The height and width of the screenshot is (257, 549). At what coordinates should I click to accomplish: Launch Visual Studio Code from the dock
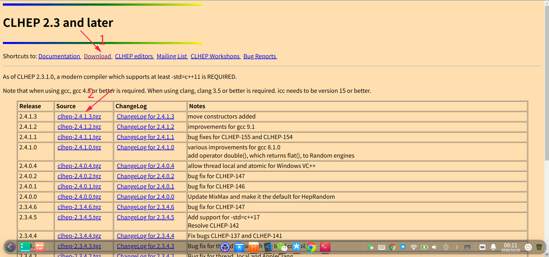click(x=268, y=247)
